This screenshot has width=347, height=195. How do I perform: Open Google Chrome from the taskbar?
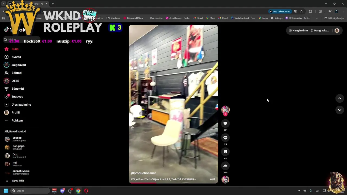[x=78, y=191]
